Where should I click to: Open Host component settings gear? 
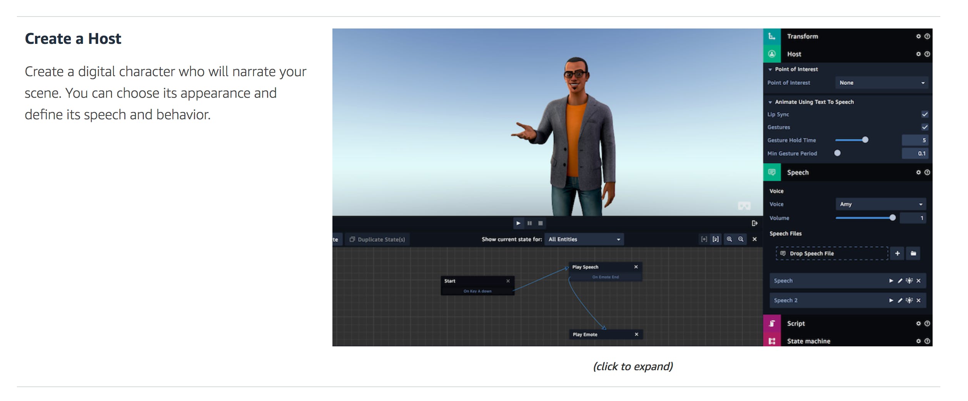click(918, 54)
